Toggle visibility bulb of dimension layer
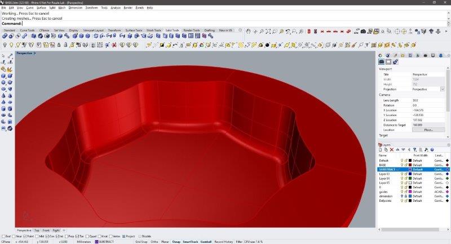451x244 pixels. pos(402,196)
